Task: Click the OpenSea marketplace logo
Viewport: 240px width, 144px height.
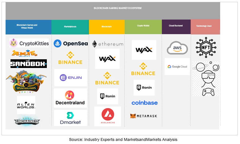Action: 70,43
